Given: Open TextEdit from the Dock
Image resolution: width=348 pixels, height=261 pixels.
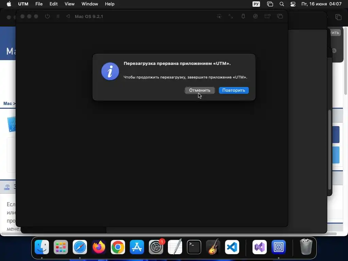Looking at the screenshot, I should [175, 247].
